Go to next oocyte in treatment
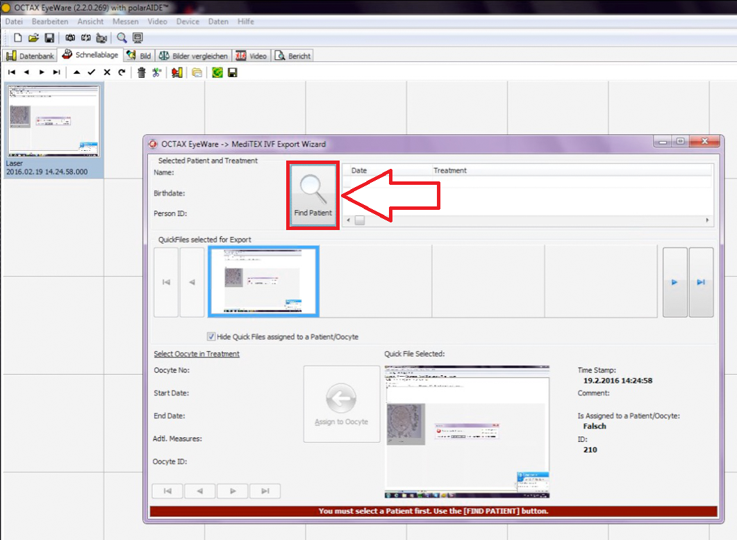737x540 pixels. 233,491
